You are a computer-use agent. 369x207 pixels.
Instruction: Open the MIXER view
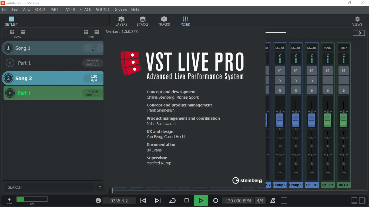click(x=185, y=21)
